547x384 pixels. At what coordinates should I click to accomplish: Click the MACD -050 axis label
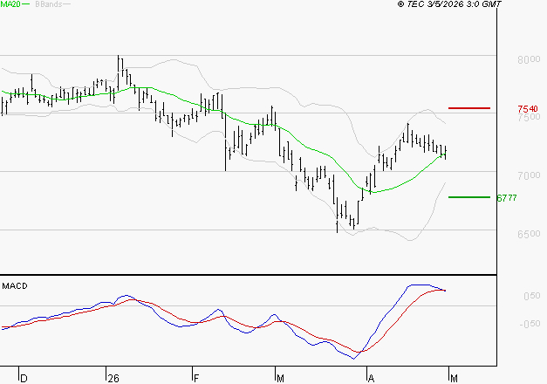[530, 324]
